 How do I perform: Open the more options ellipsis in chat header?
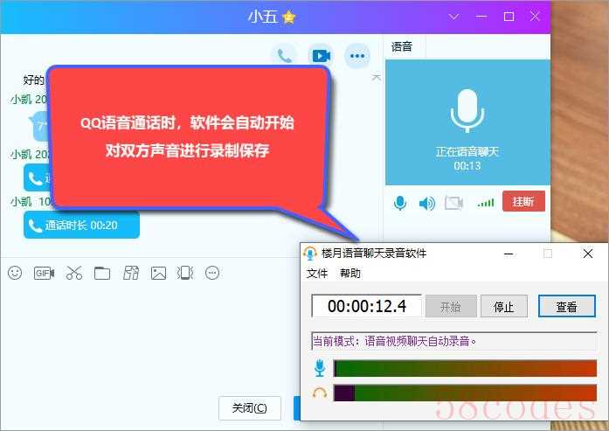(357, 56)
